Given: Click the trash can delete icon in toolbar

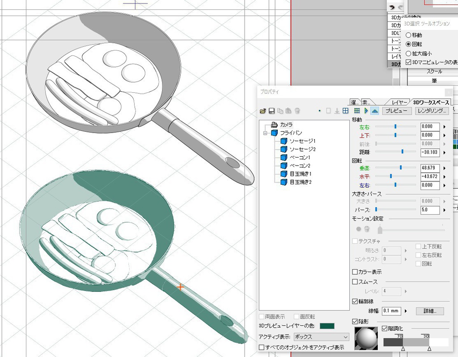Looking at the screenshot, I should [x=297, y=111].
